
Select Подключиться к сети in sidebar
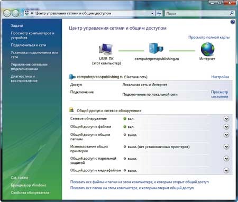(x=29, y=45)
